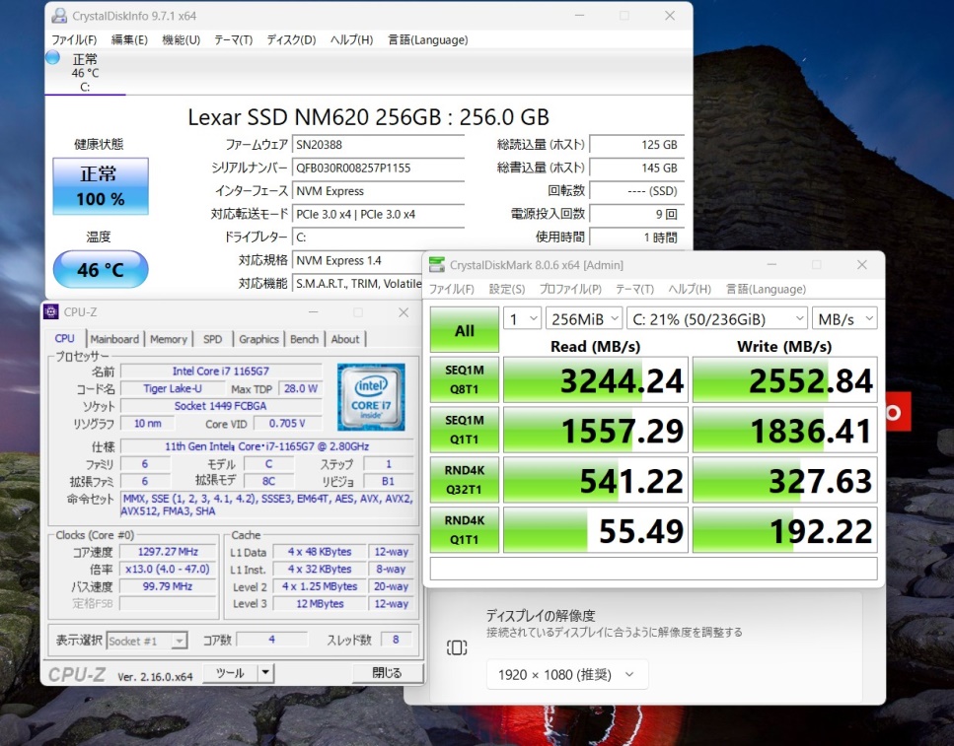Viewport: 954px width, 746px height.
Task: Switch to the About tab in CPU-Z
Action: tap(345, 339)
